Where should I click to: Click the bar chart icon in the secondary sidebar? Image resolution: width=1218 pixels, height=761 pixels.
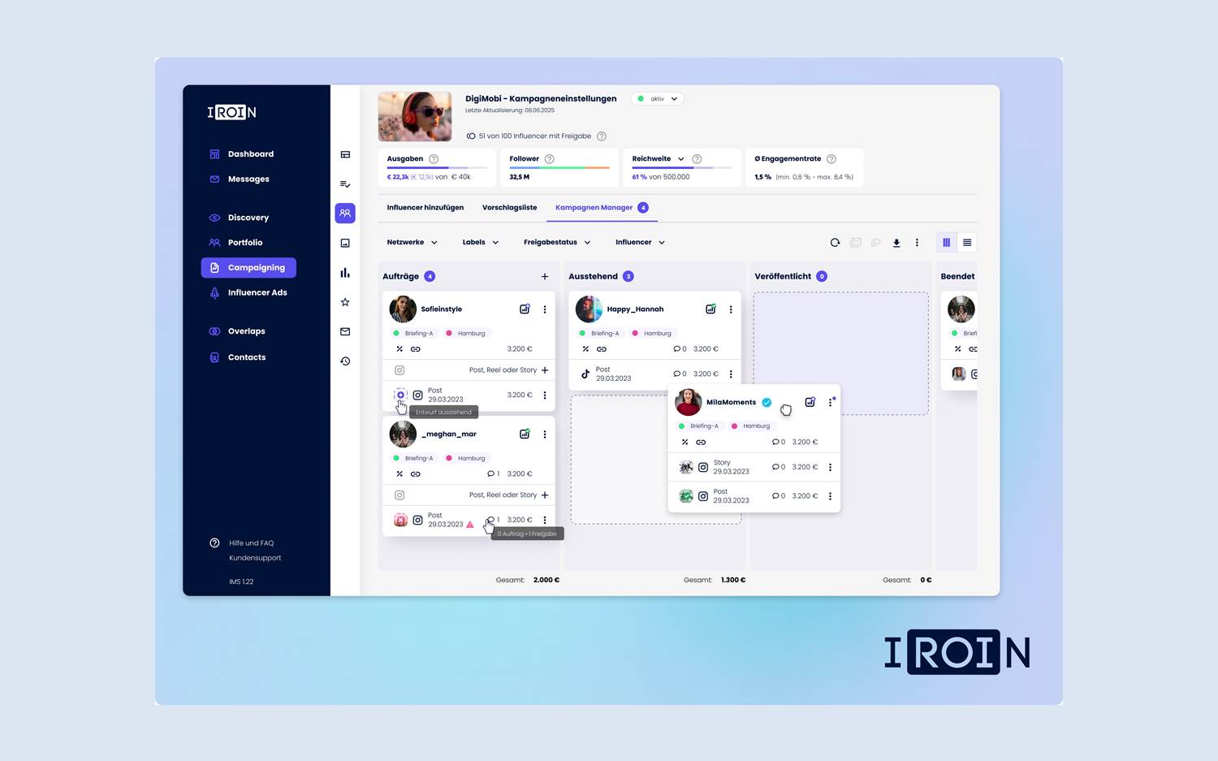click(x=345, y=273)
